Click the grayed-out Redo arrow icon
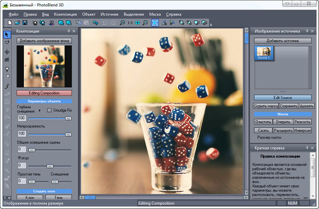This screenshot has width=319, height=209. 113,22
